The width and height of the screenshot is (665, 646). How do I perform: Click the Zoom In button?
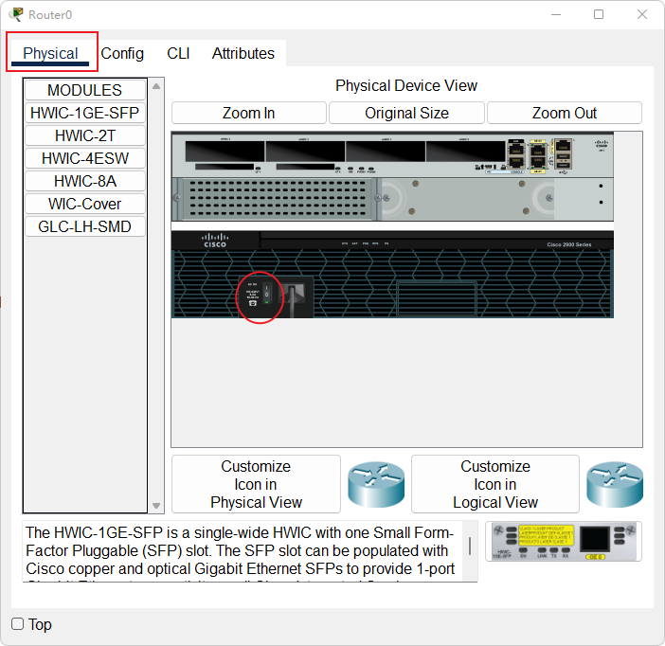(248, 113)
